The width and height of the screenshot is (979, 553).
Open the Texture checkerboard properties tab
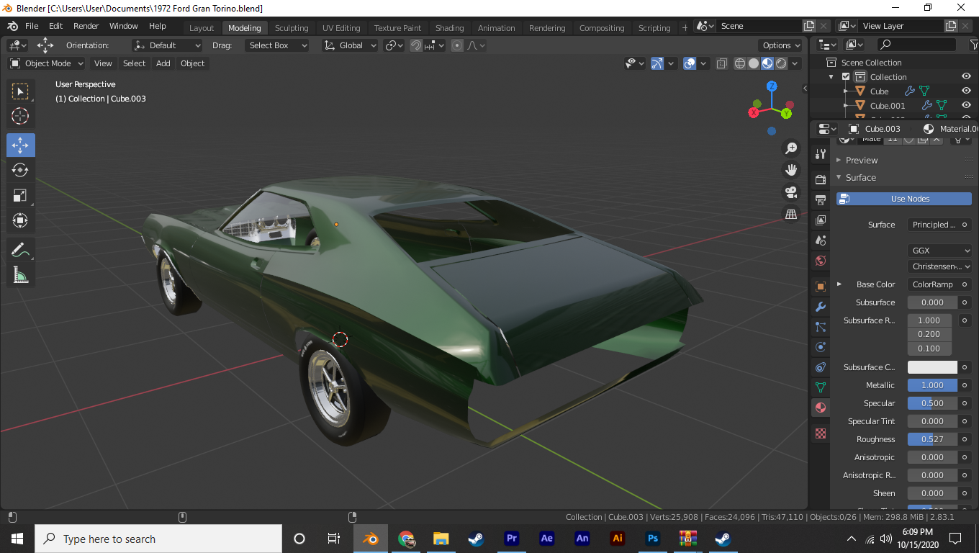pos(820,433)
